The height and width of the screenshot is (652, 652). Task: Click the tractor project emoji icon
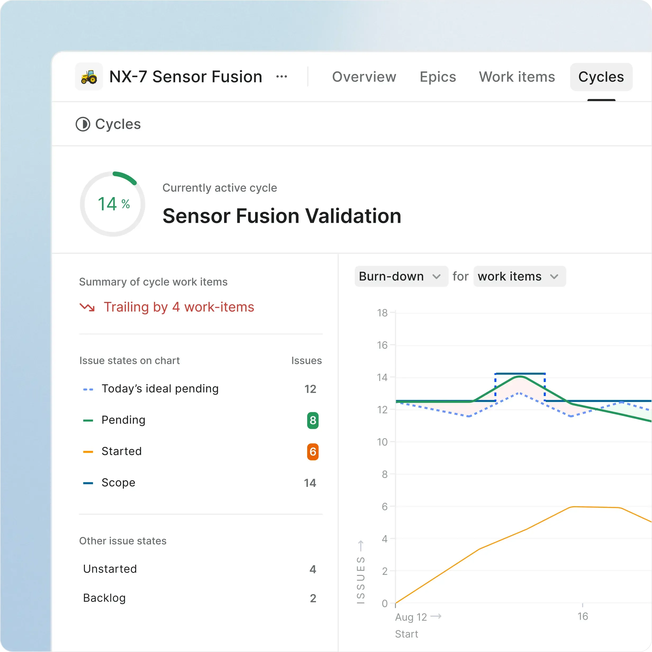pos(89,77)
